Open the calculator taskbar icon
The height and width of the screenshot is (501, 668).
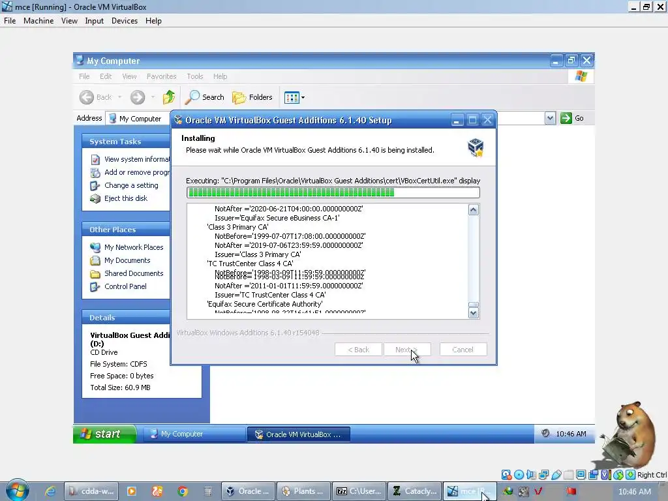click(208, 491)
